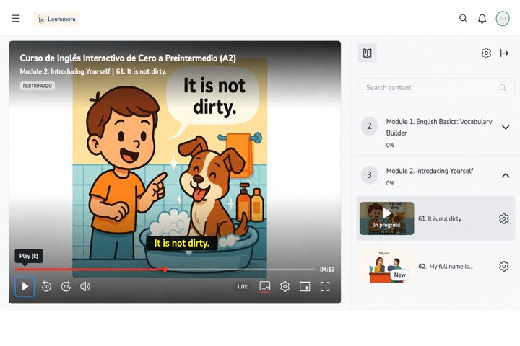
Task: Toggle theater mode view
Action: pyautogui.click(x=305, y=286)
